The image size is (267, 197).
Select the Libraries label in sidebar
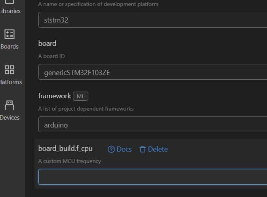coord(10,11)
